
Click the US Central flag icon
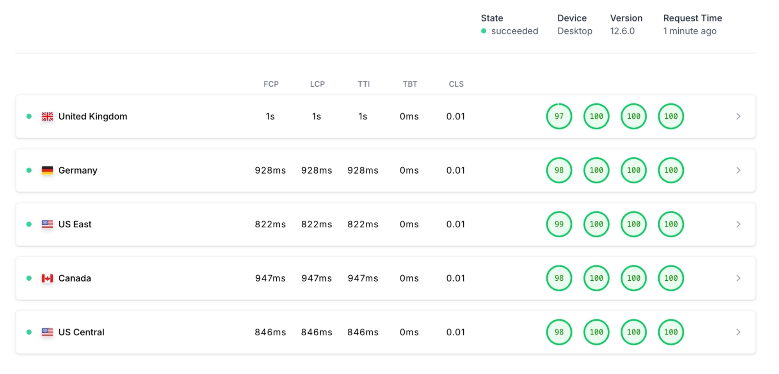tap(47, 332)
